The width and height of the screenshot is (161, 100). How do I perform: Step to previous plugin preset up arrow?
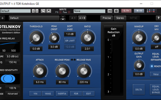(x=63, y=17)
